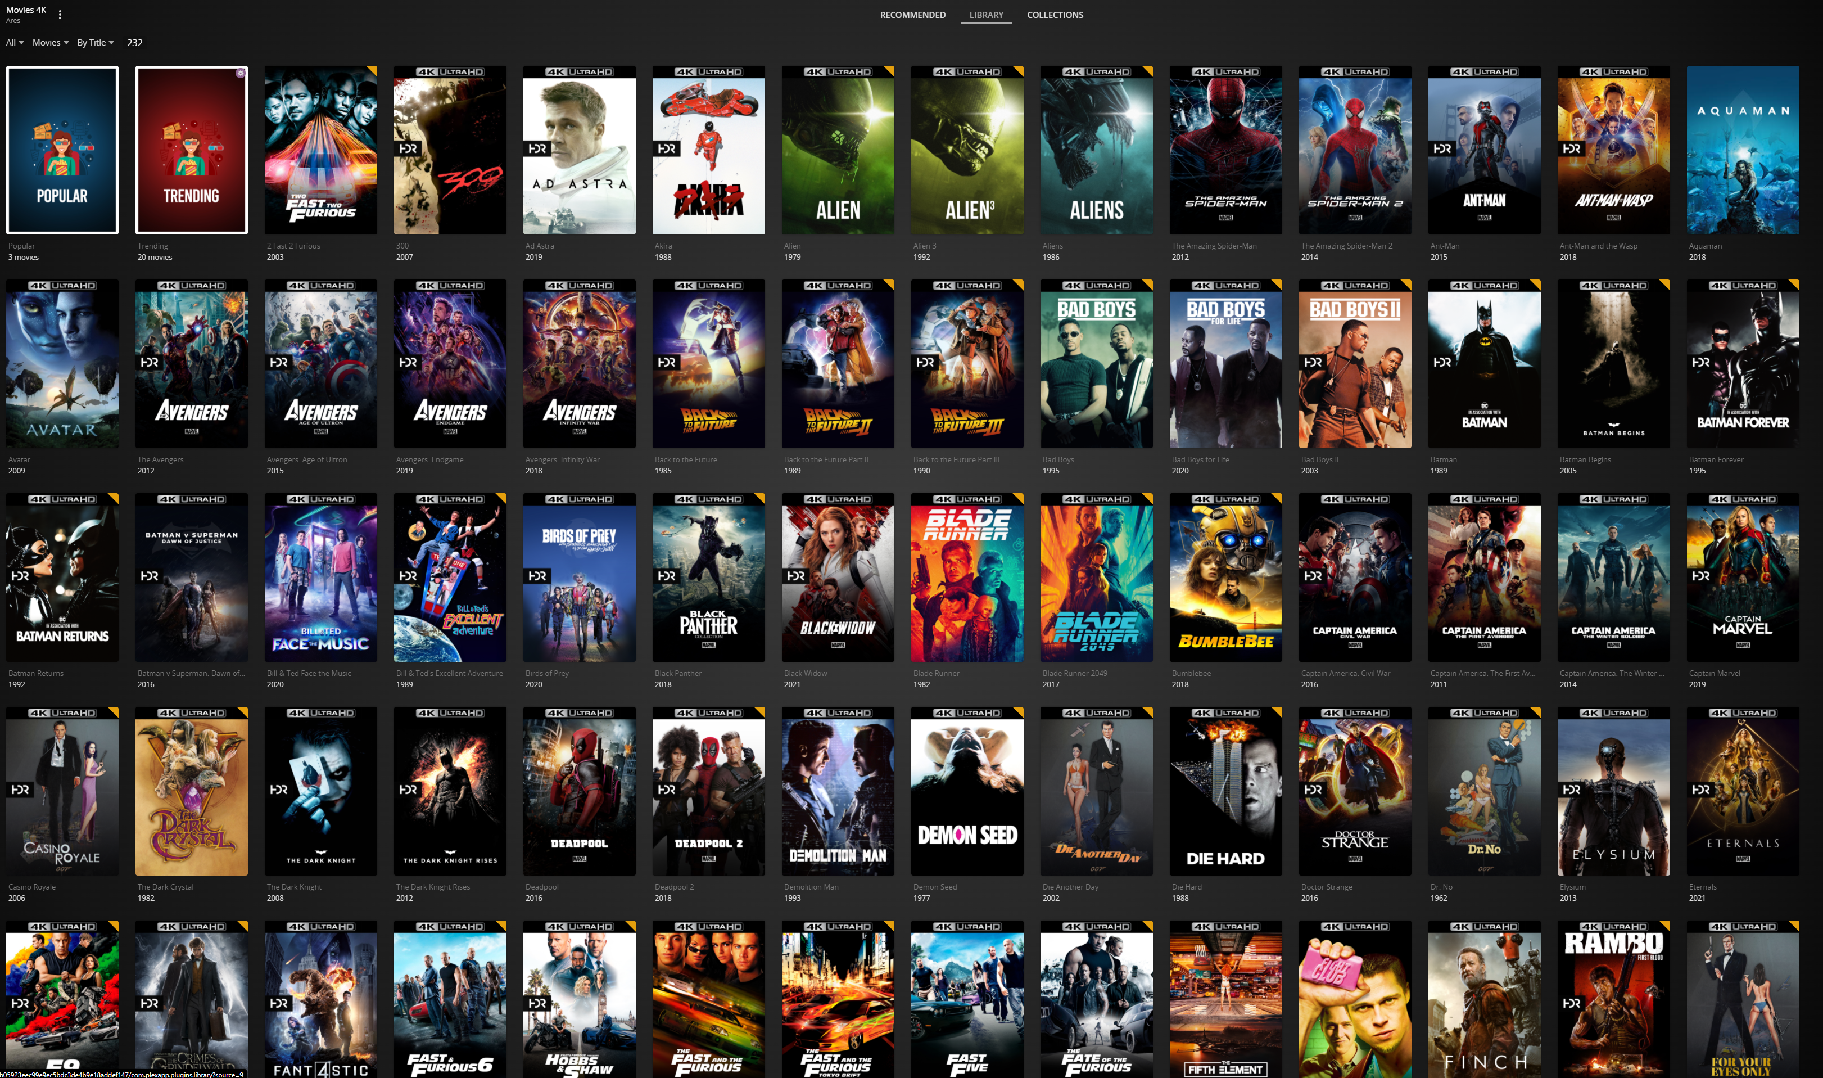Open the Popular collection poster
1823x1078 pixels.
click(x=62, y=150)
